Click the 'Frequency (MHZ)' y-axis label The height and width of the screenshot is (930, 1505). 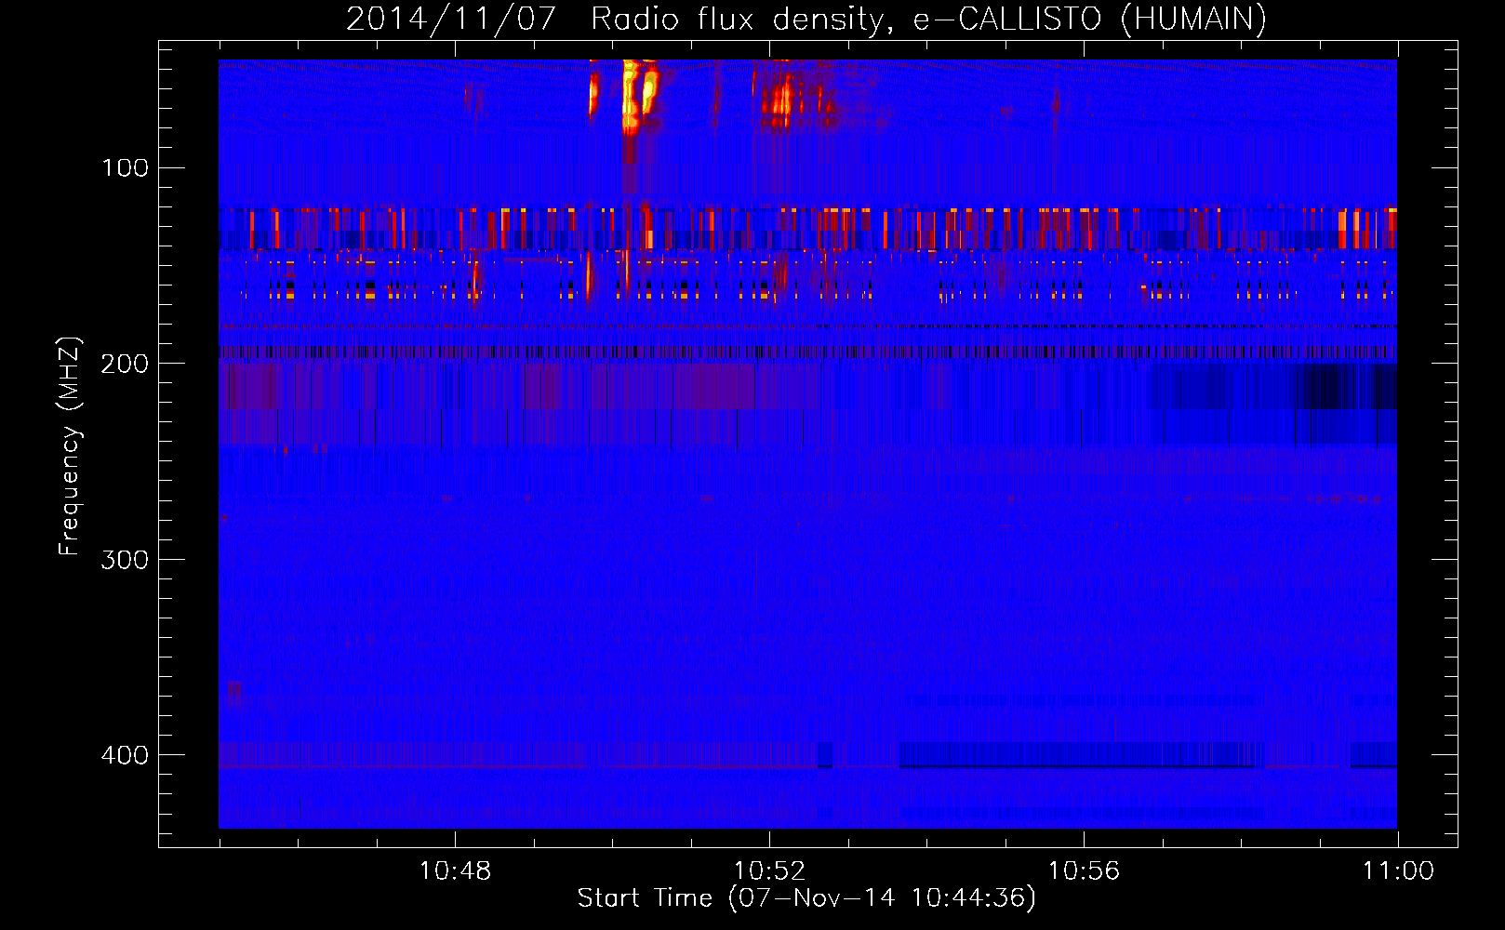70,446
